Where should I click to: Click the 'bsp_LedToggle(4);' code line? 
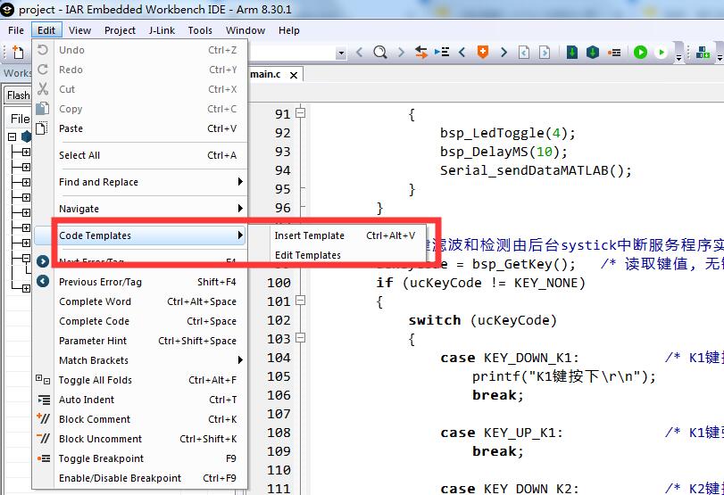coord(508,133)
